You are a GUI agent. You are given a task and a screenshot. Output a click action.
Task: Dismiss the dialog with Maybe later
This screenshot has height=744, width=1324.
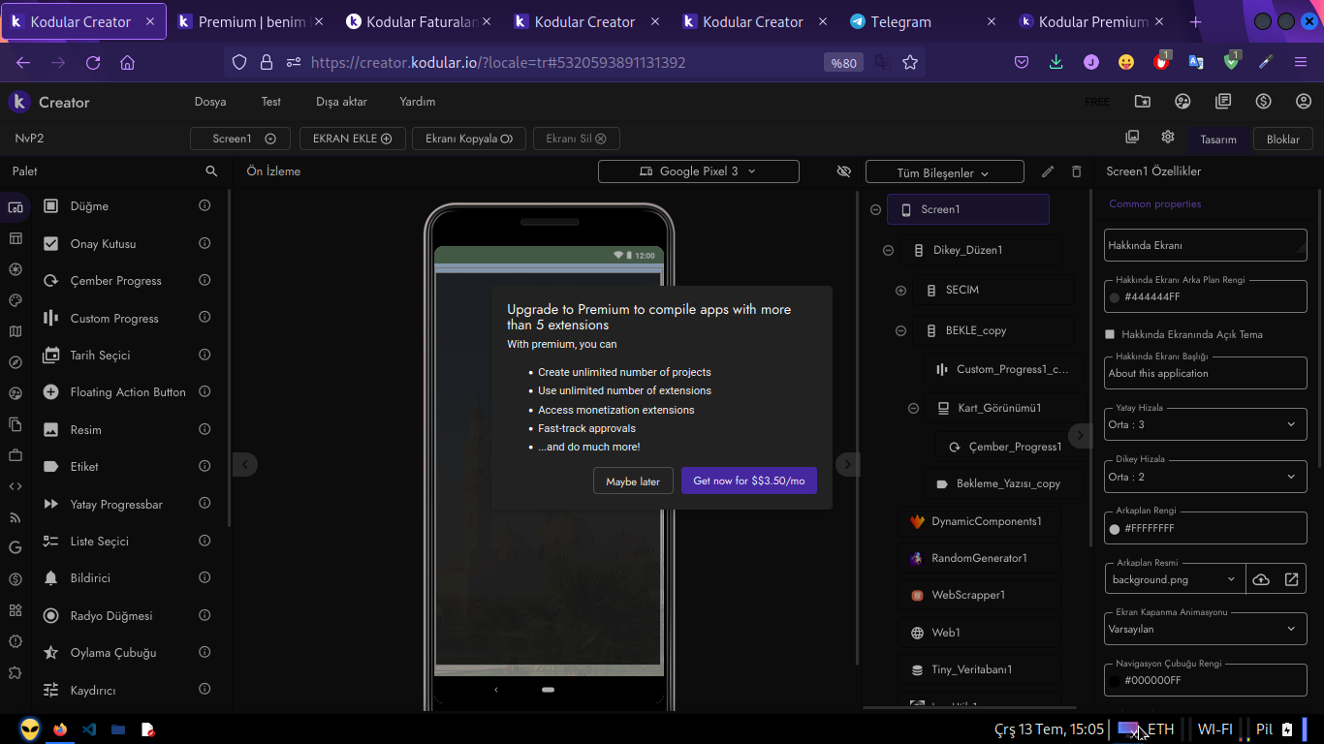[x=633, y=481]
